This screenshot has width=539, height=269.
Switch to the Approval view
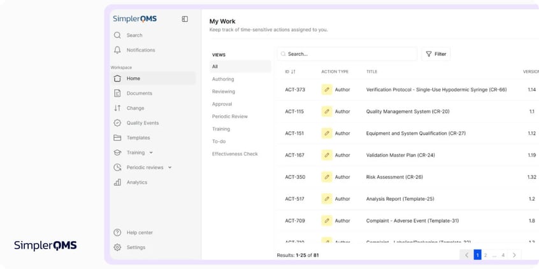coord(222,104)
